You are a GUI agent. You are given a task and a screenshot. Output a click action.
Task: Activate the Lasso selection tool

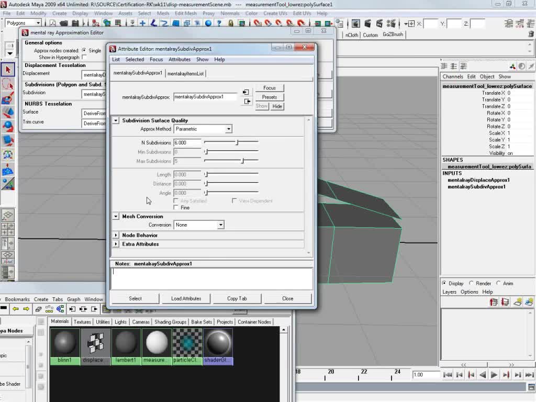pyautogui.click(x=8, y=84)
